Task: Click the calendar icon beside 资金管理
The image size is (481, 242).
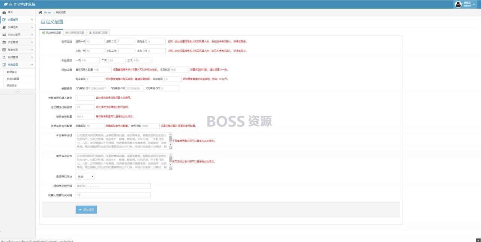Action: pos(4,42)
